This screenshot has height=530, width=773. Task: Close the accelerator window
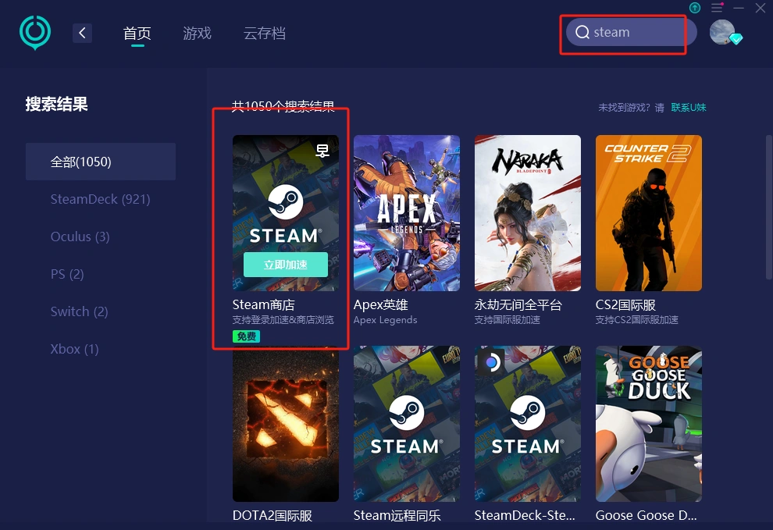tap(761, 8)
